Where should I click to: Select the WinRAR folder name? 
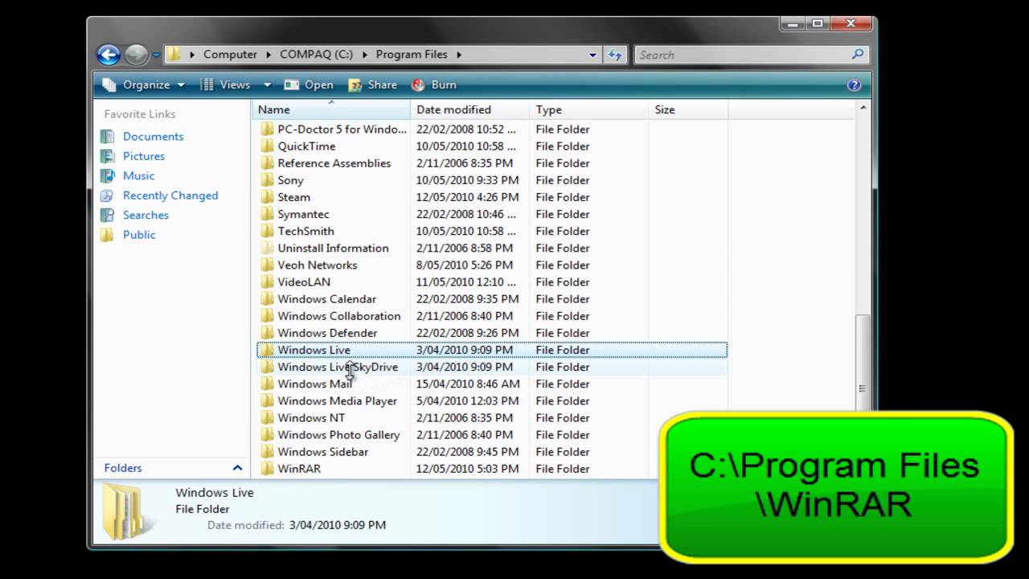click(x=299, y=469)
